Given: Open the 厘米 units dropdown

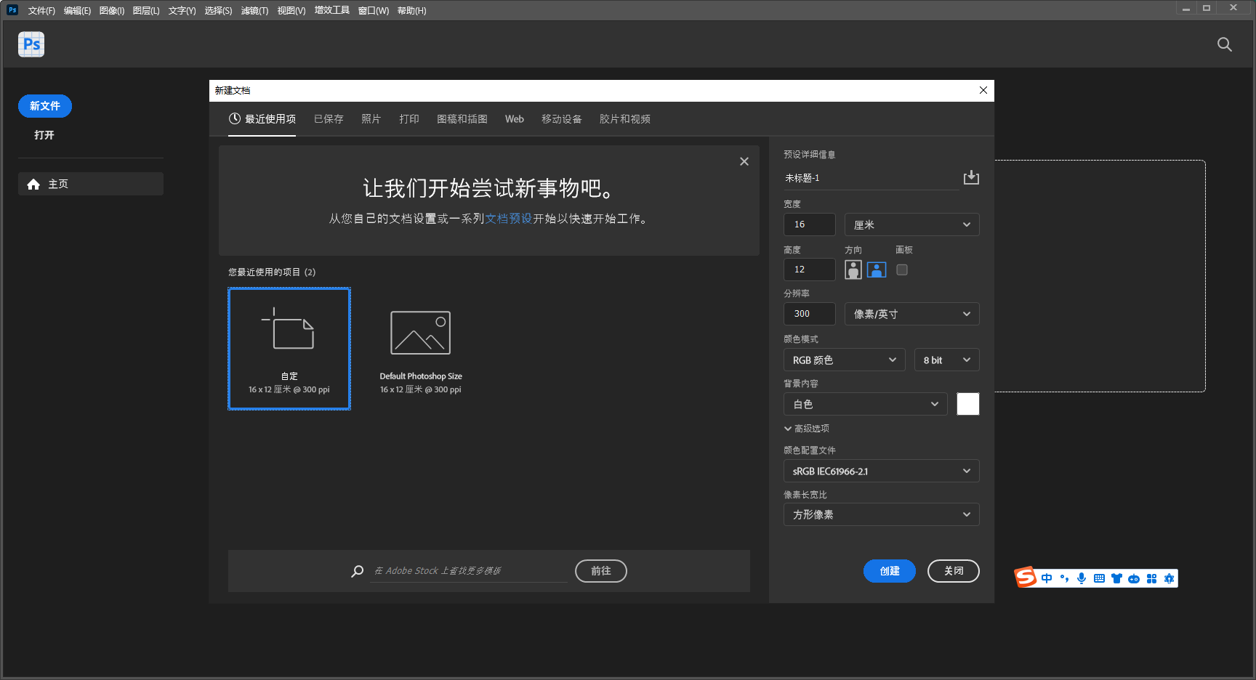Looking at the screenshot, I should point(911,224).
